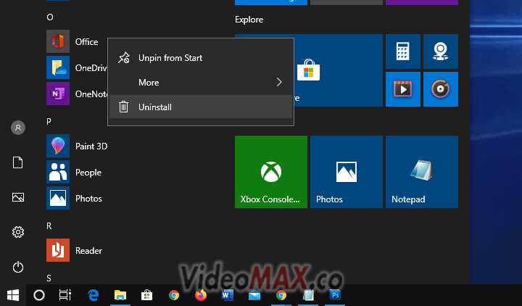Expand the More submenu arrow
This screenshot has height=306, width=522.
279,82
